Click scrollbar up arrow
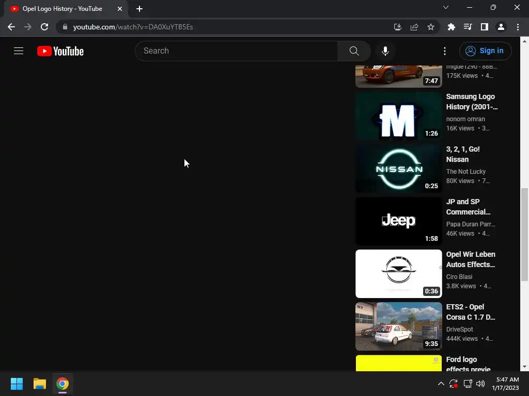Image resolution: width=529 pixels, height=396 pixels. [524, 41]
